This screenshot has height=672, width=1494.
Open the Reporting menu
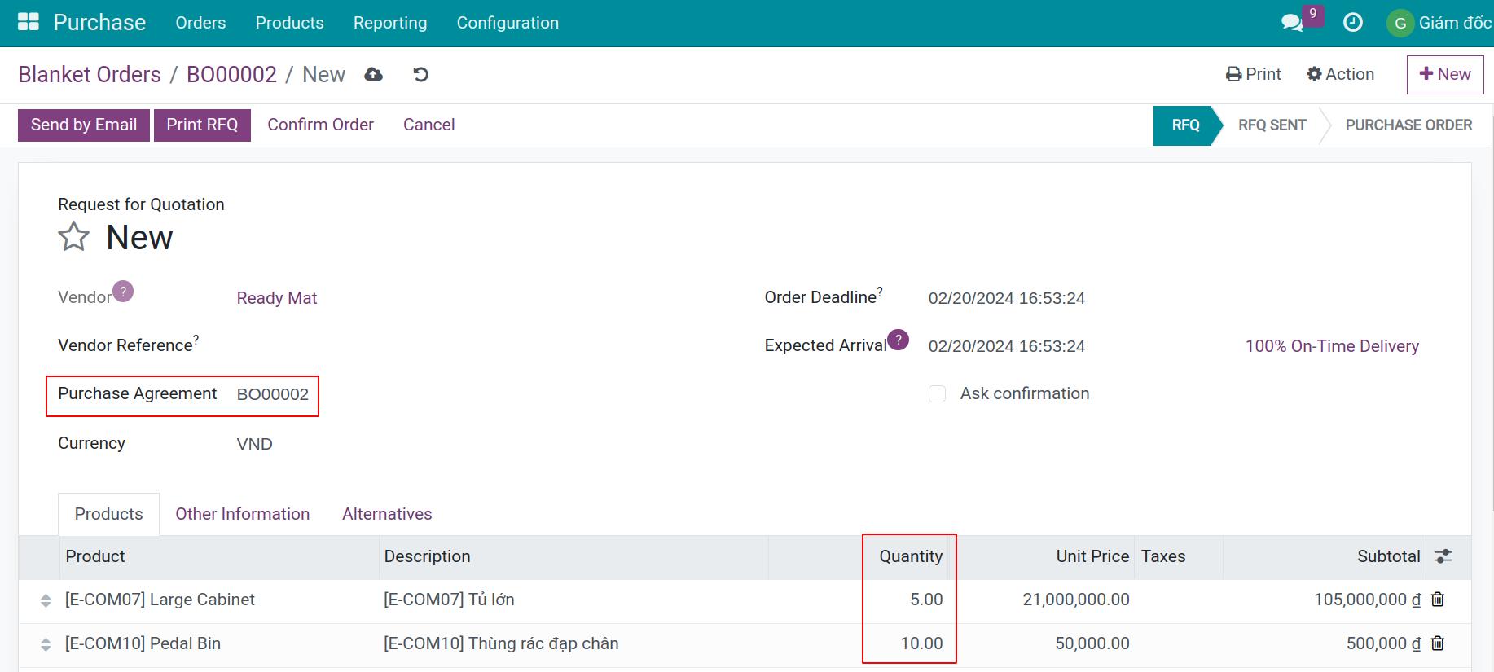(389, 23)
